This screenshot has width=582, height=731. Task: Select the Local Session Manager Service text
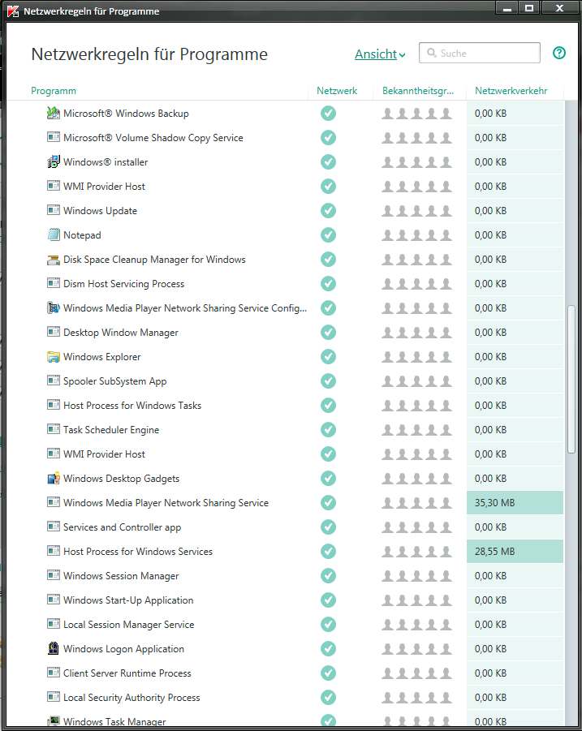[129, 624]
